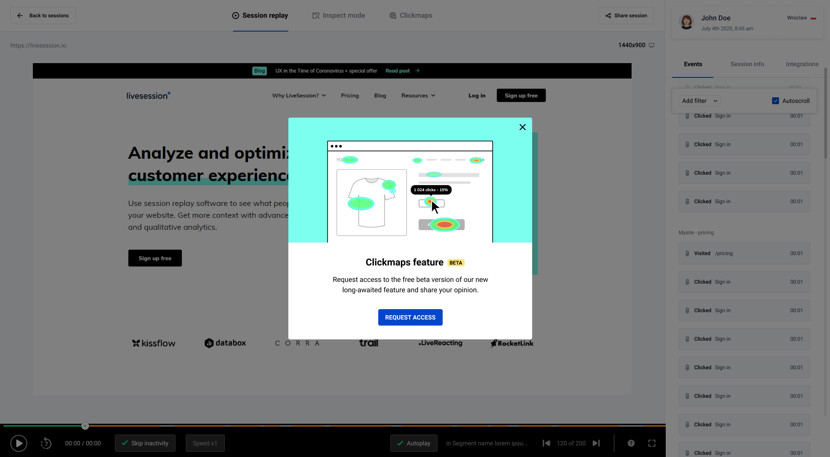Click the Share session icon
Viewport: 830px width, 457px height.
609,15
